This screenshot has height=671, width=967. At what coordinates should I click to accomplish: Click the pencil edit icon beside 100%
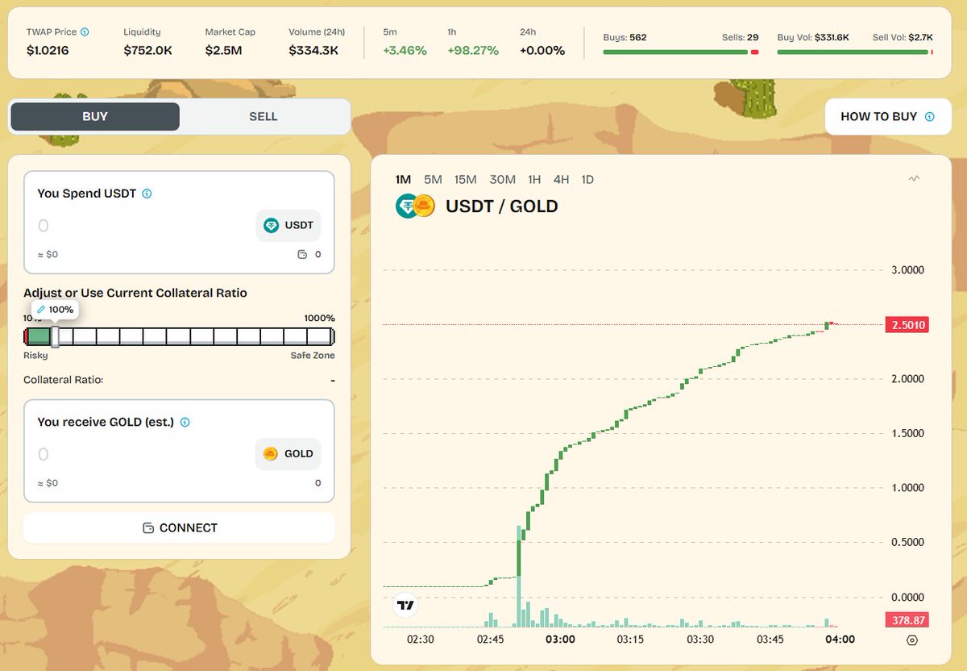pyautogui.click(x=42, y=310)
